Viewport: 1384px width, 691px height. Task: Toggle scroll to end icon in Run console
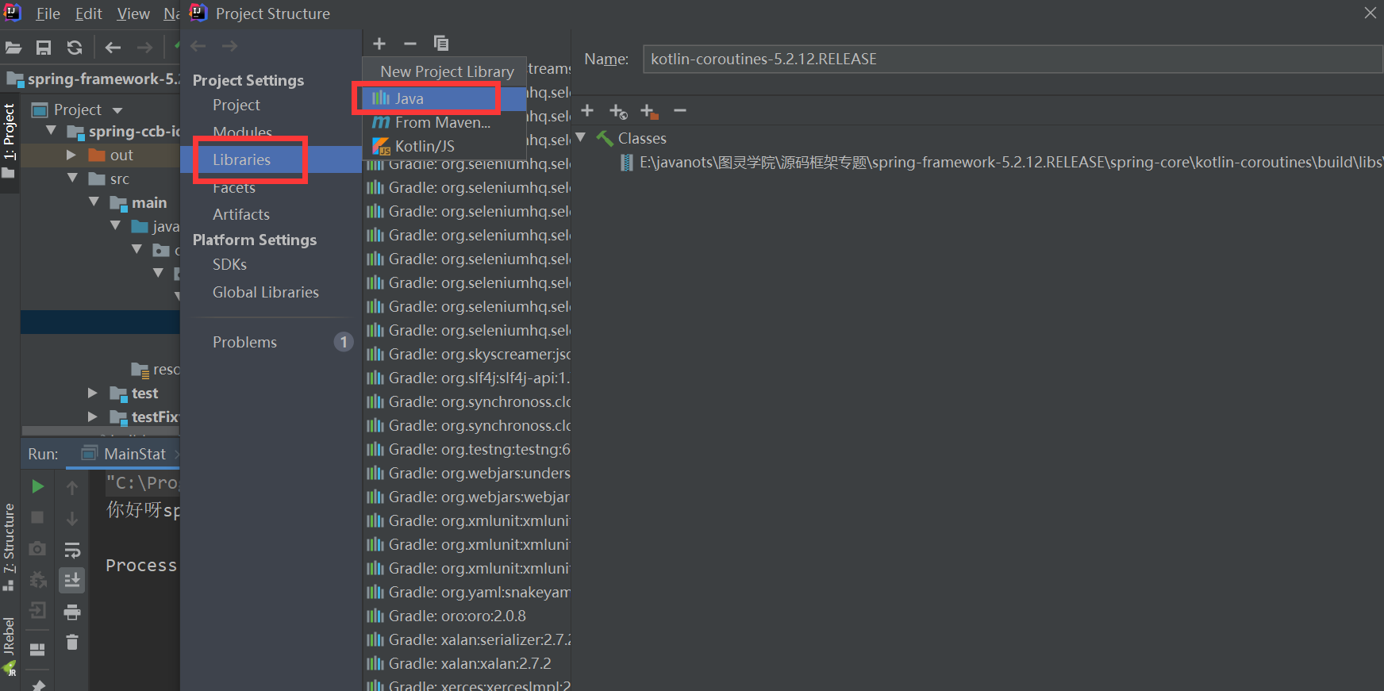click(x=72, y=581)
